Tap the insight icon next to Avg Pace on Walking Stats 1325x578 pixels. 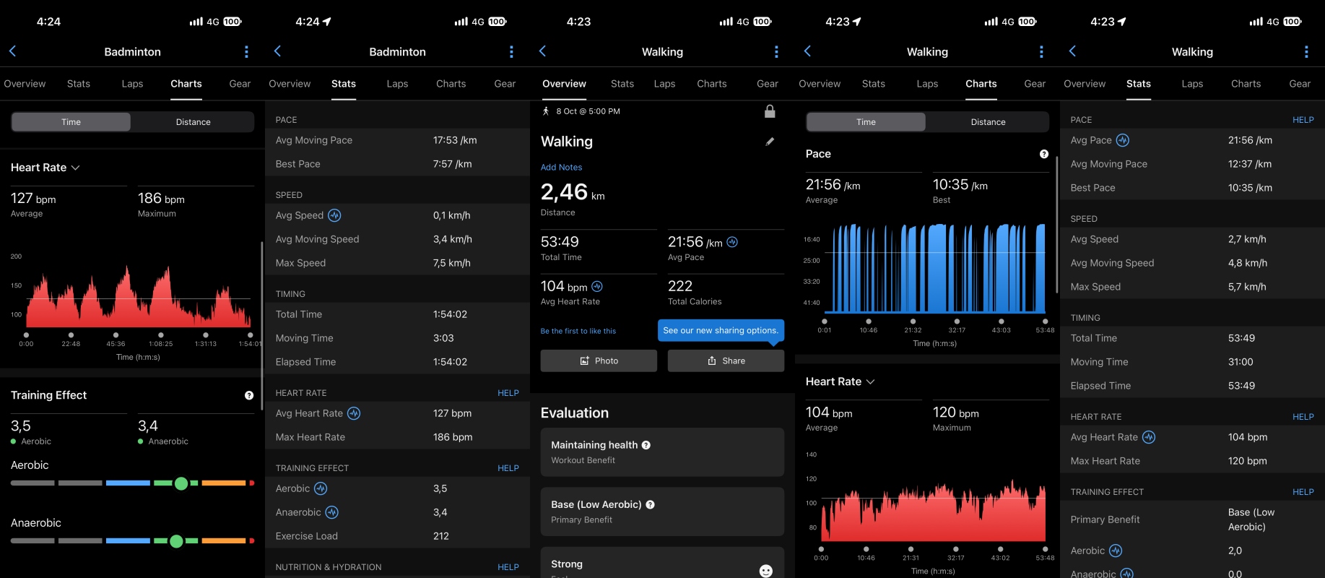[1122, 140]
